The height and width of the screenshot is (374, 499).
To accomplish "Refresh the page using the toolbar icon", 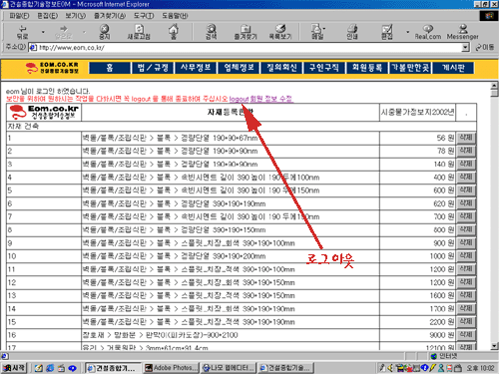I will 139,32.
